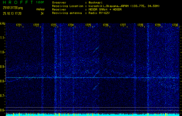The height and width of the screenshot is (116, 182).
Task: Click the file name 2510131720.png
Action: [x=13, y=8]
